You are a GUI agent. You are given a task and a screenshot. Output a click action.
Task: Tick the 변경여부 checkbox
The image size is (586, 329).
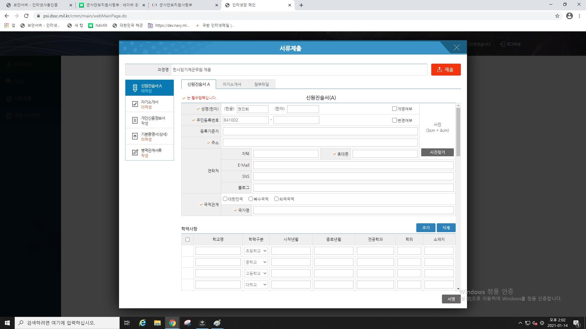coord(394,120)
